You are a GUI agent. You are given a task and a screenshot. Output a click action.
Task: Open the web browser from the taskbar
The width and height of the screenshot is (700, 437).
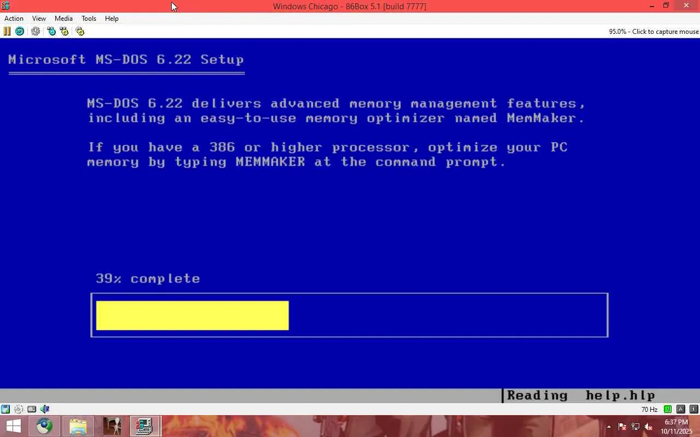pos(44,426)
